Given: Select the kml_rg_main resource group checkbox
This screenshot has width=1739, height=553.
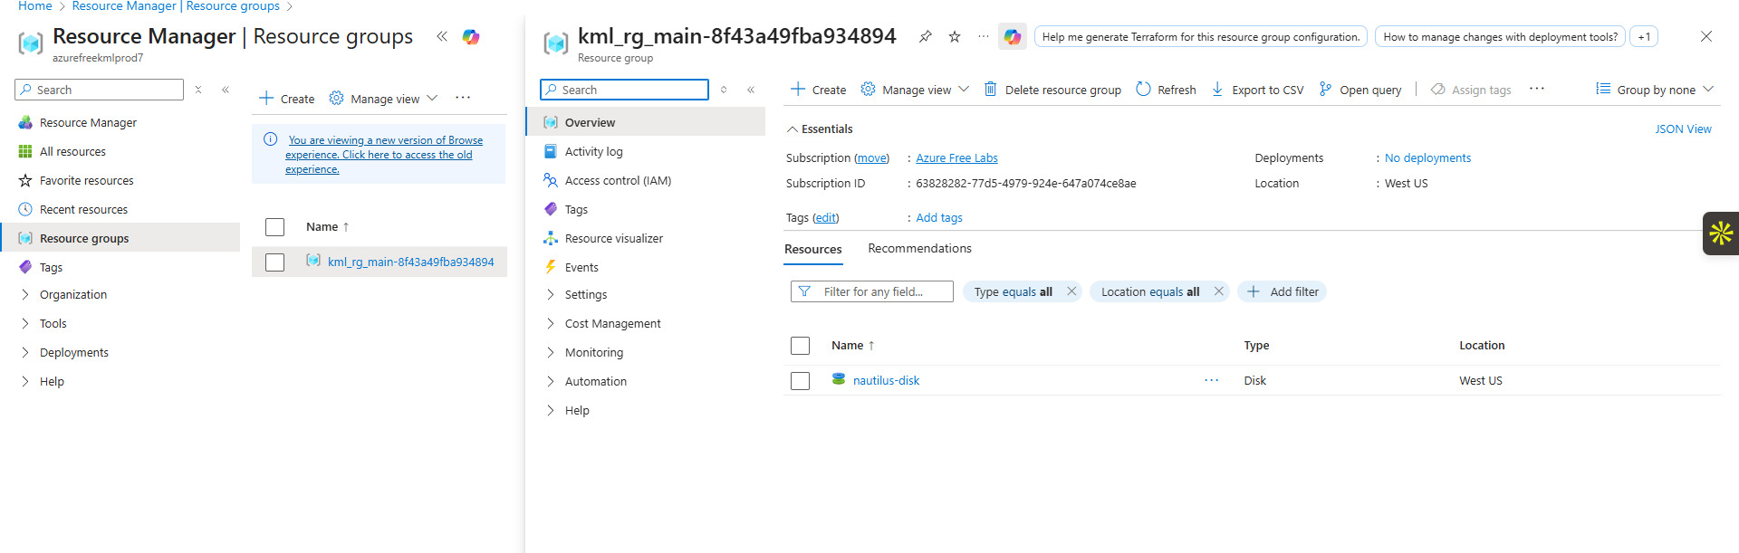Looking at the screenshot, I should point(275,262).
